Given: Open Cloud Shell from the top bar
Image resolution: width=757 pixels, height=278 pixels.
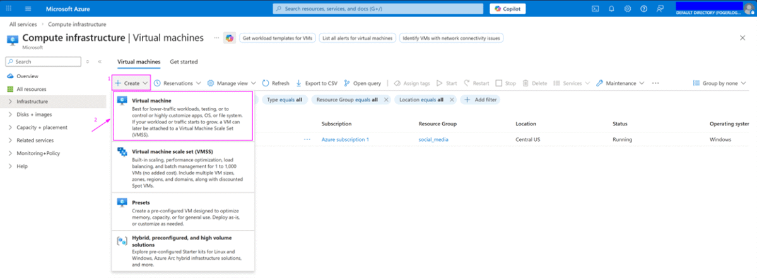Looking at the screenshot, I should point(595,9).
